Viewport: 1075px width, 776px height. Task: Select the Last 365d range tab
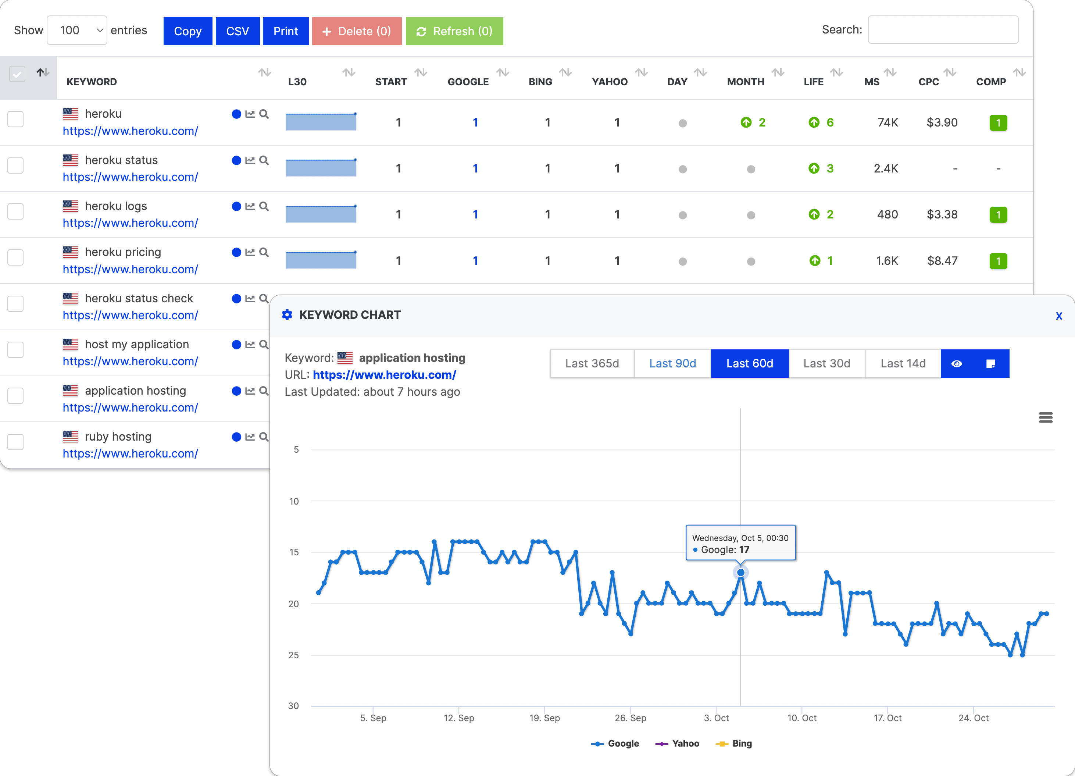592,364
